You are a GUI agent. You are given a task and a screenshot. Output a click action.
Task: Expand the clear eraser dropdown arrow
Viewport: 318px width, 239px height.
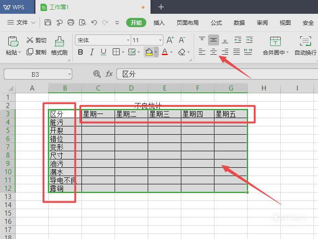[188, 52]
